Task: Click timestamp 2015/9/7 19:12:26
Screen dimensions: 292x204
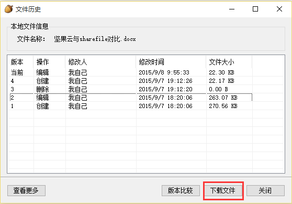Action: (165, 81)
